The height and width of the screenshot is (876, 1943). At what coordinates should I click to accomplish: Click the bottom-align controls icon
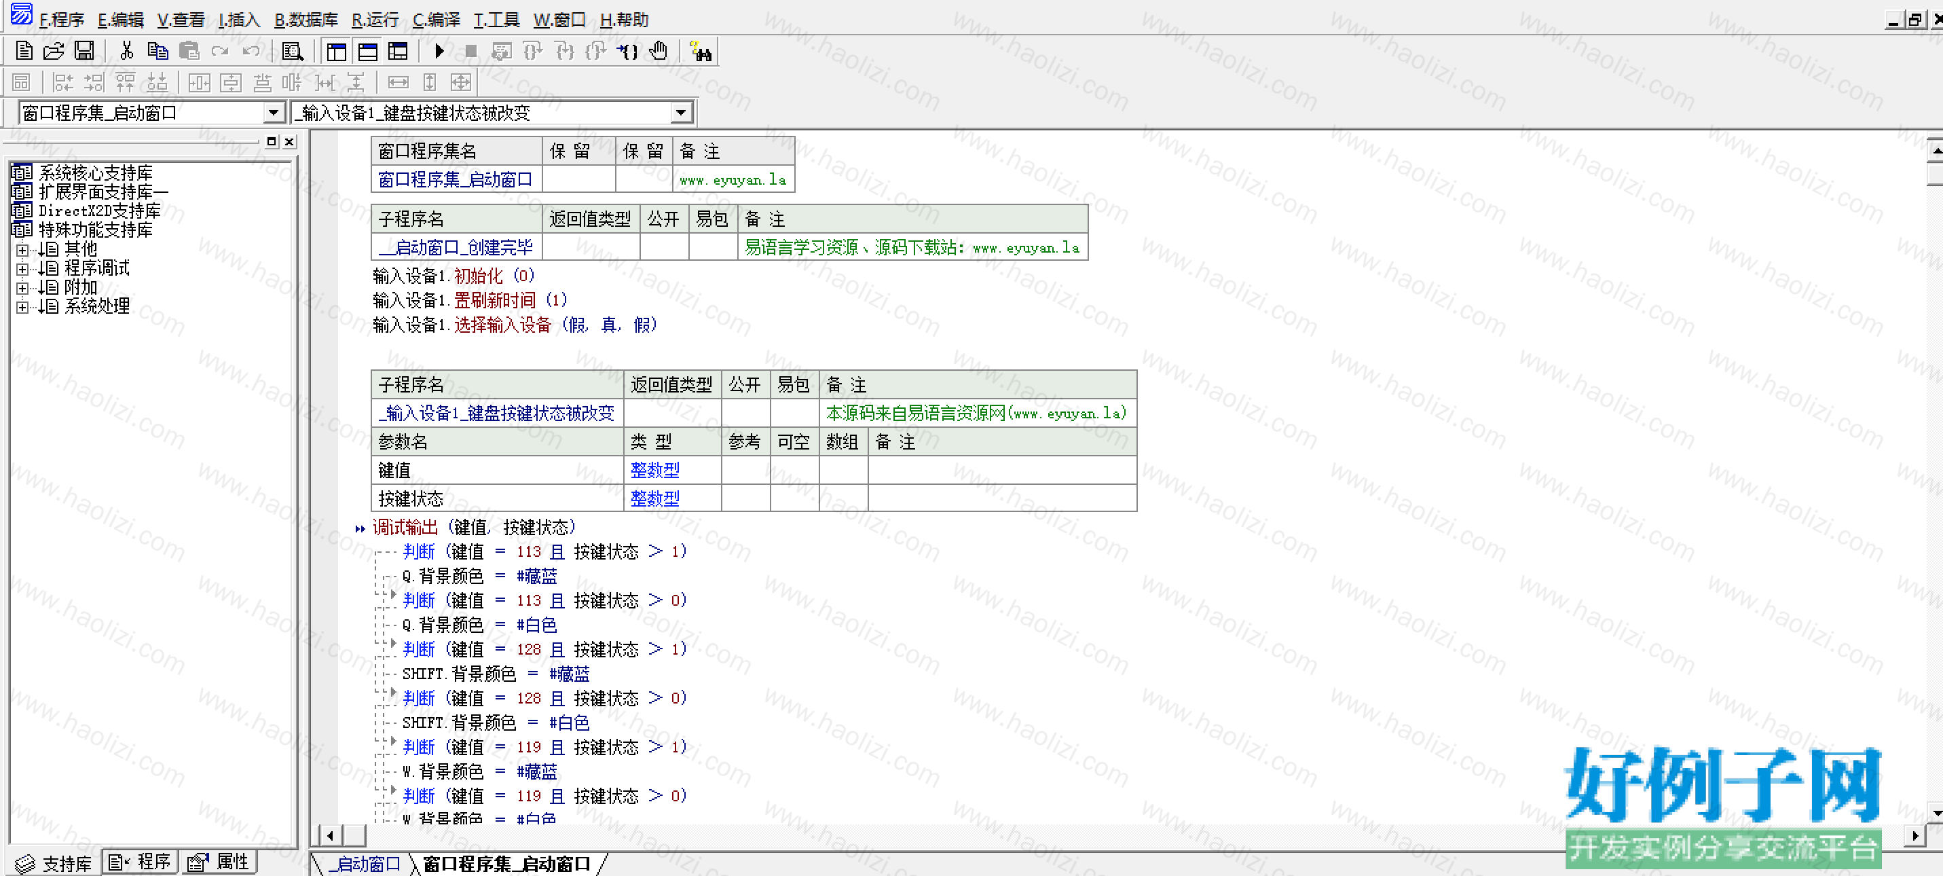point(157,82)
